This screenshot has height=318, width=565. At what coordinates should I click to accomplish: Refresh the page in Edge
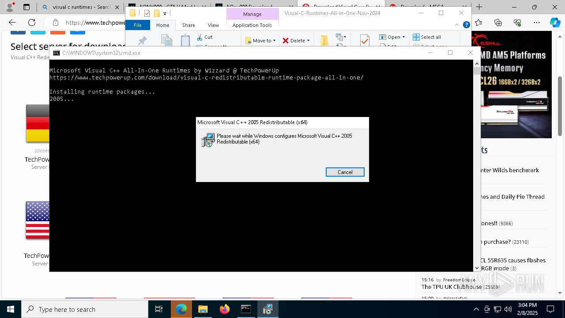click(x=32, y=23)
